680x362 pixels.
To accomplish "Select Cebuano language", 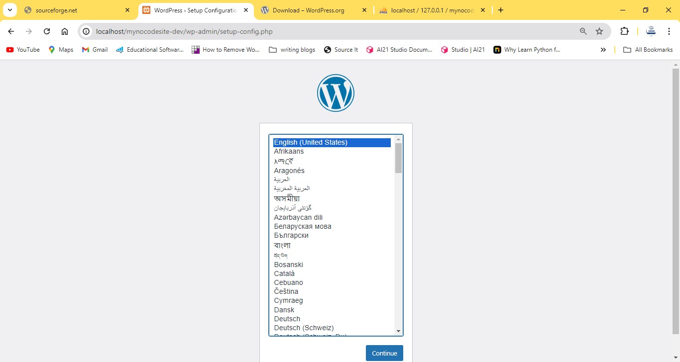I will pos(332,282).
